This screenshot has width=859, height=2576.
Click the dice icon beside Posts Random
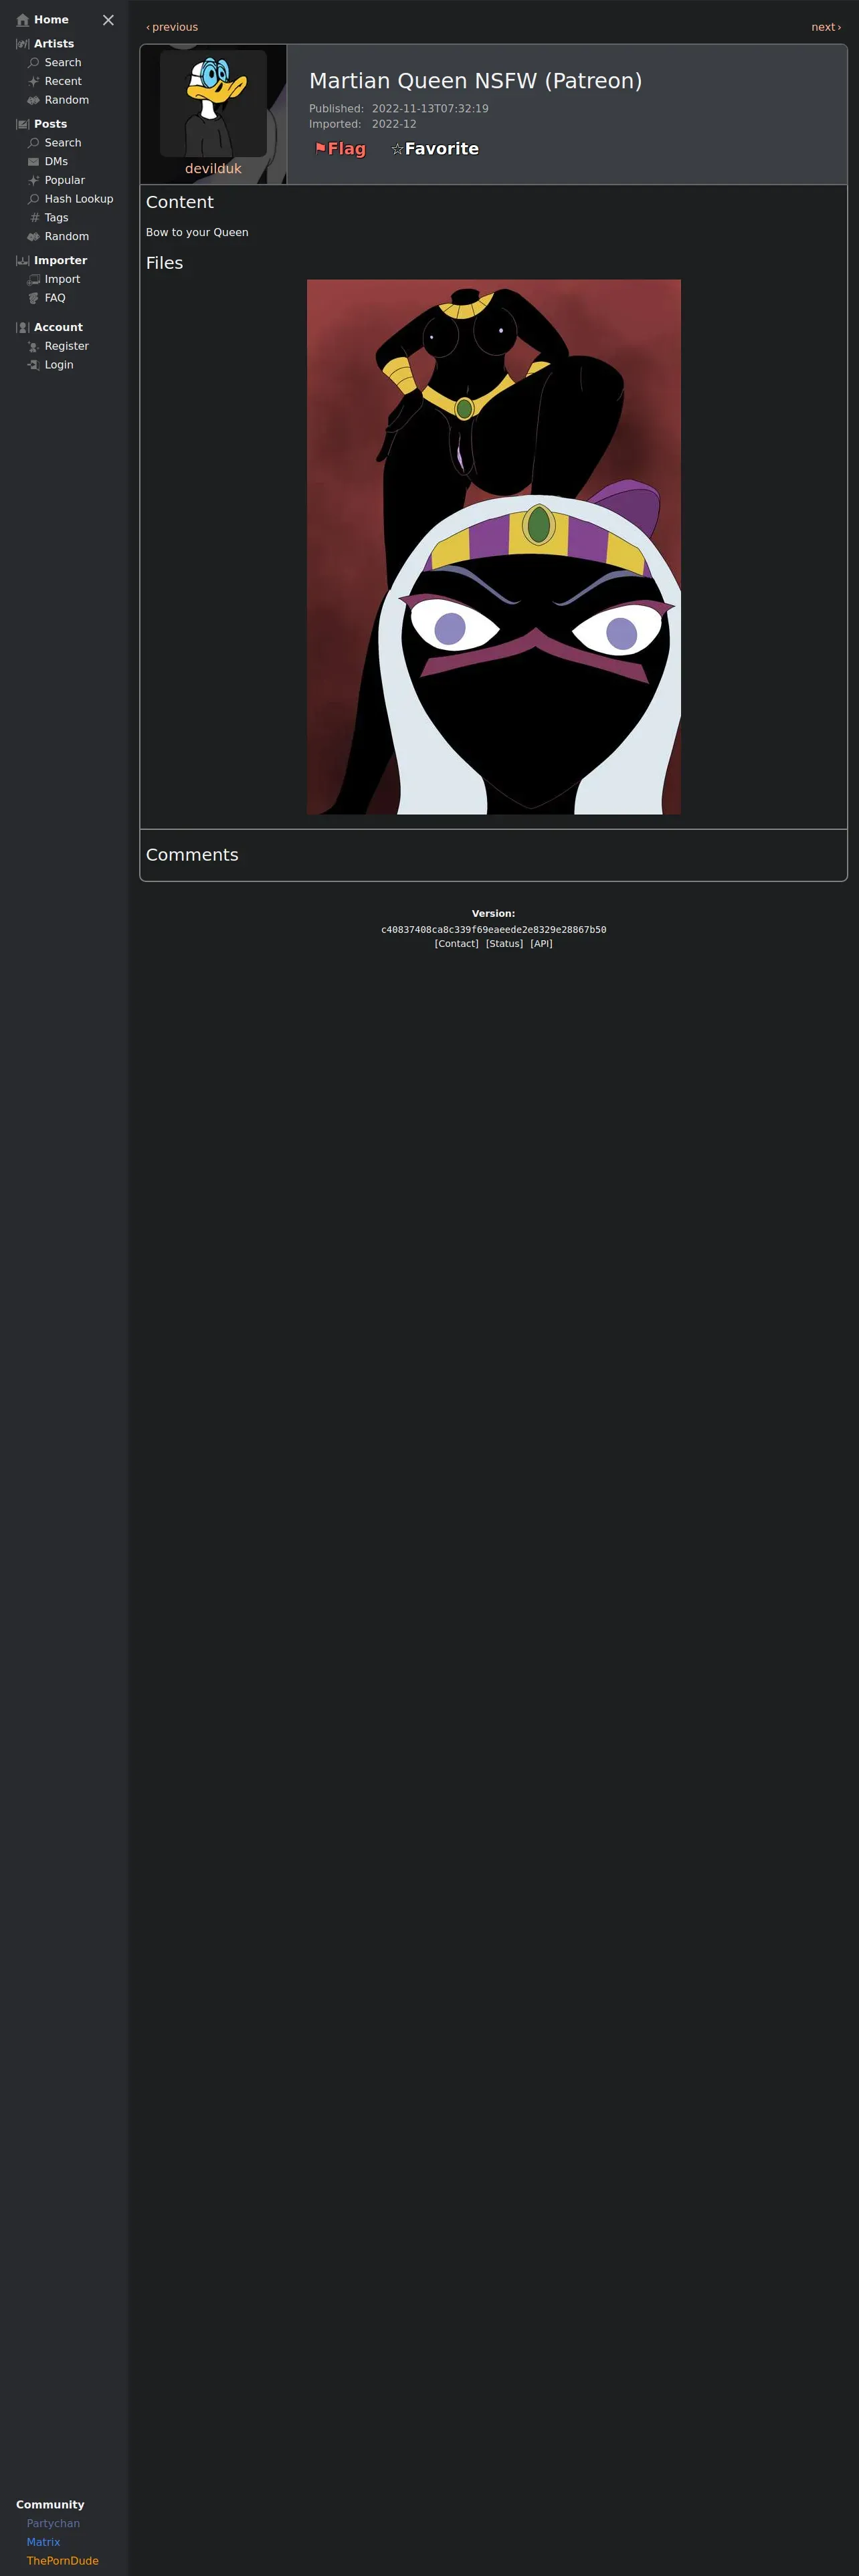point(34,237)
